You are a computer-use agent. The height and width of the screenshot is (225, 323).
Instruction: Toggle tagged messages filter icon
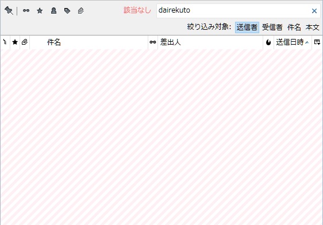[67, 11]
